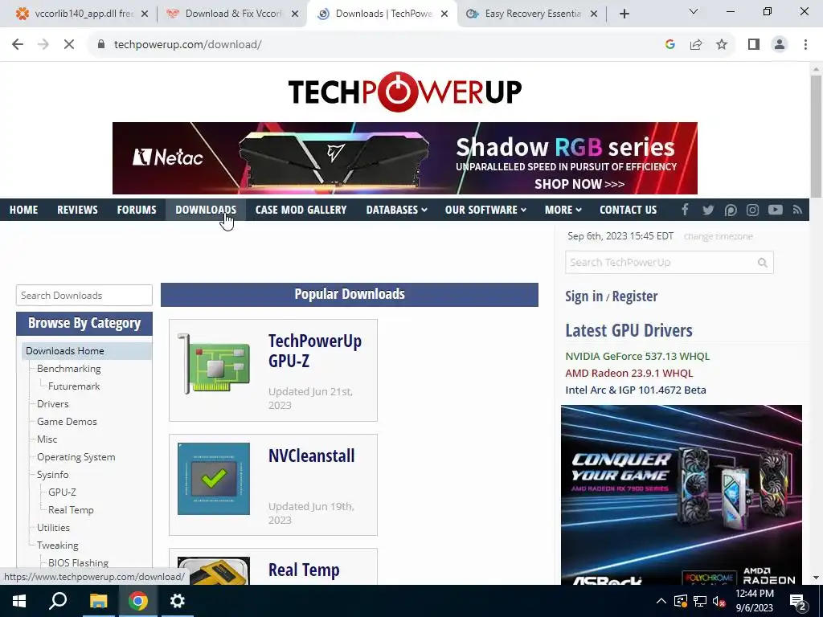Bookmark this page with the star icon

[x=722, y=45]
